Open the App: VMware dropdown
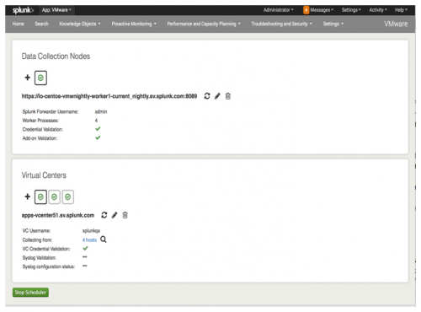This screenshot has height=312, width=421. (56, 10)
